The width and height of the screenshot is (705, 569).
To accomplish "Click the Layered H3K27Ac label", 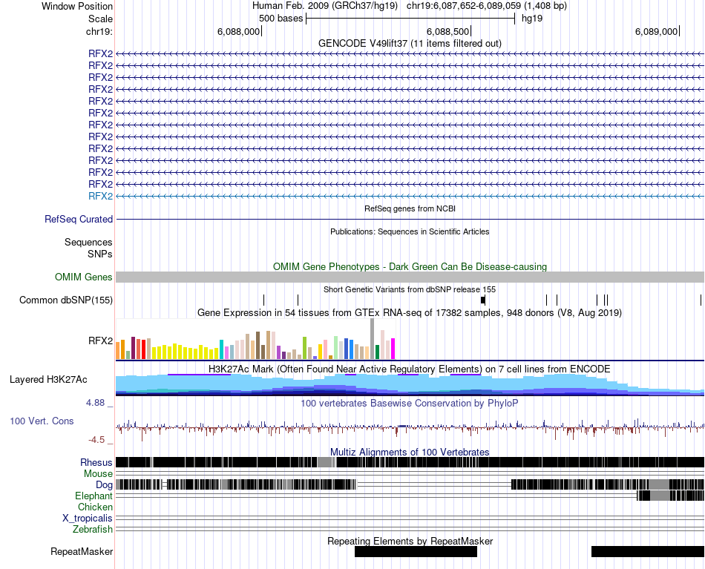I will tap(48, 379).
